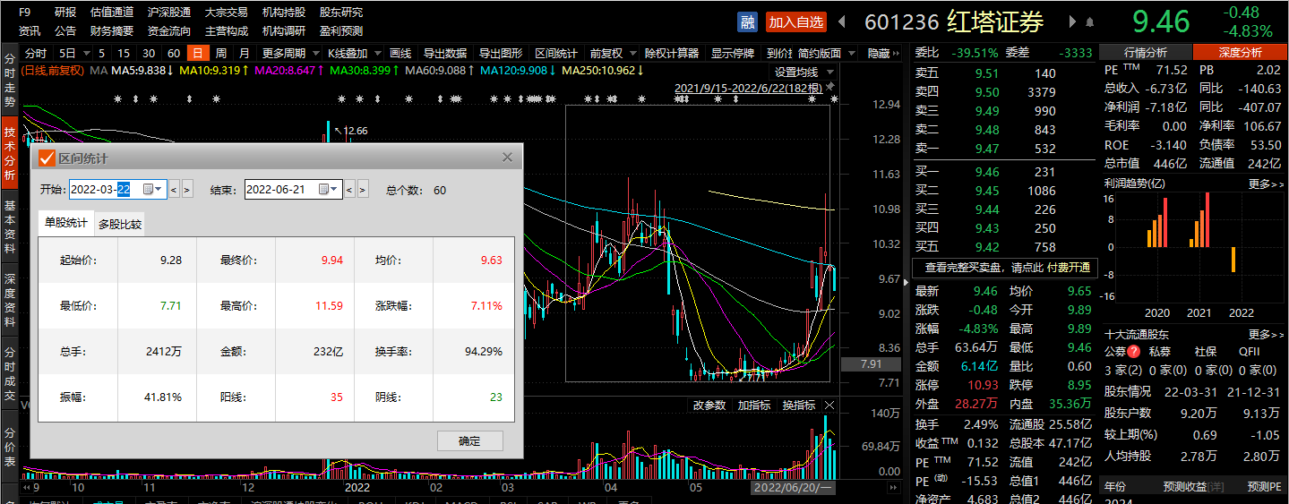The height and width of the screenshot is (504, 1289).
Task: Click 确定 to confirm dialog
Action: (x=469, y=440)
